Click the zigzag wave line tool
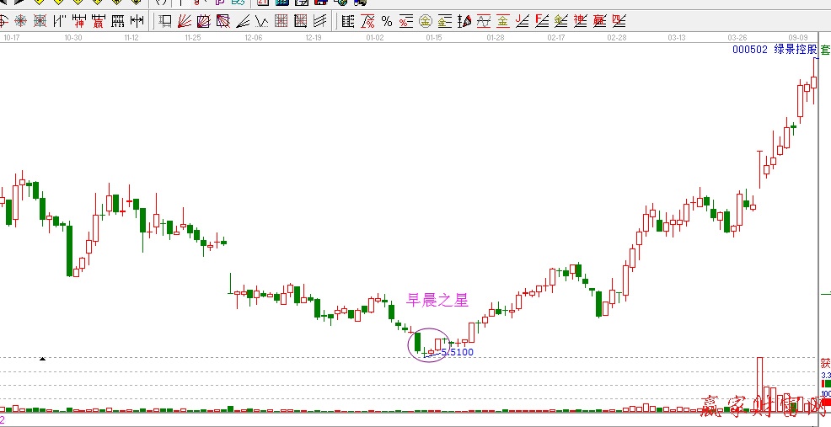Screen dimensions: 831x427 pos(262,21)
